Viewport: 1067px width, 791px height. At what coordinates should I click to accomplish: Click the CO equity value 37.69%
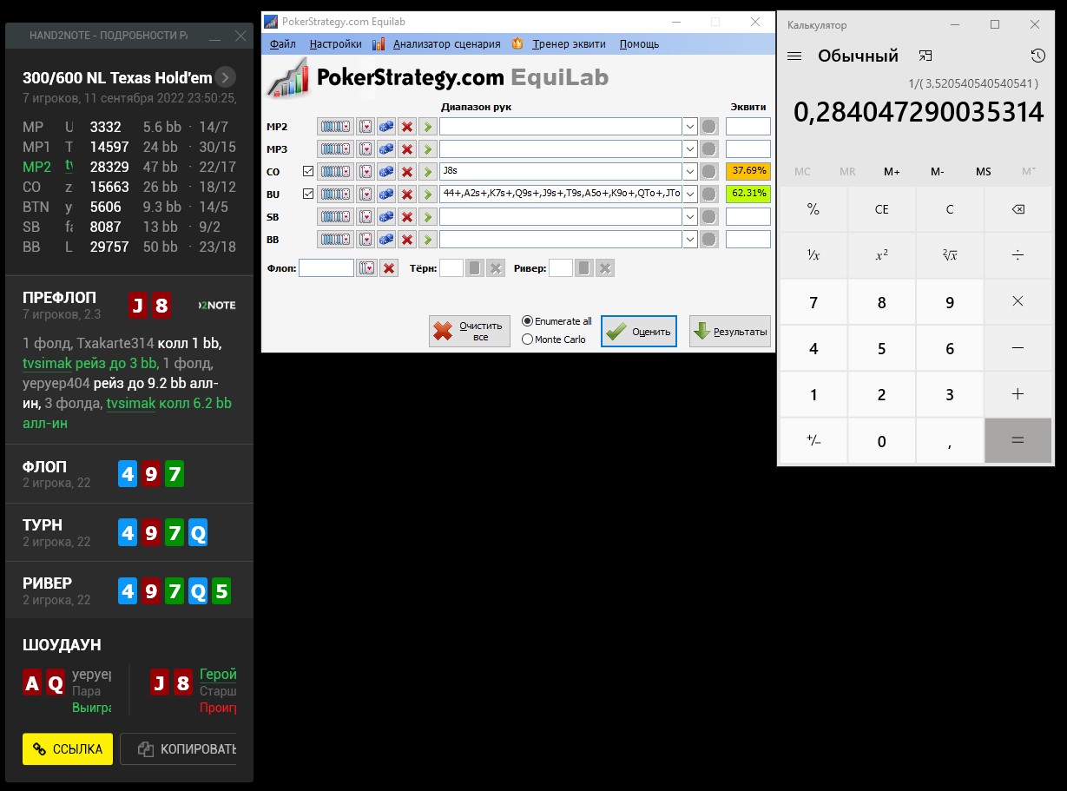coord(748,172)
